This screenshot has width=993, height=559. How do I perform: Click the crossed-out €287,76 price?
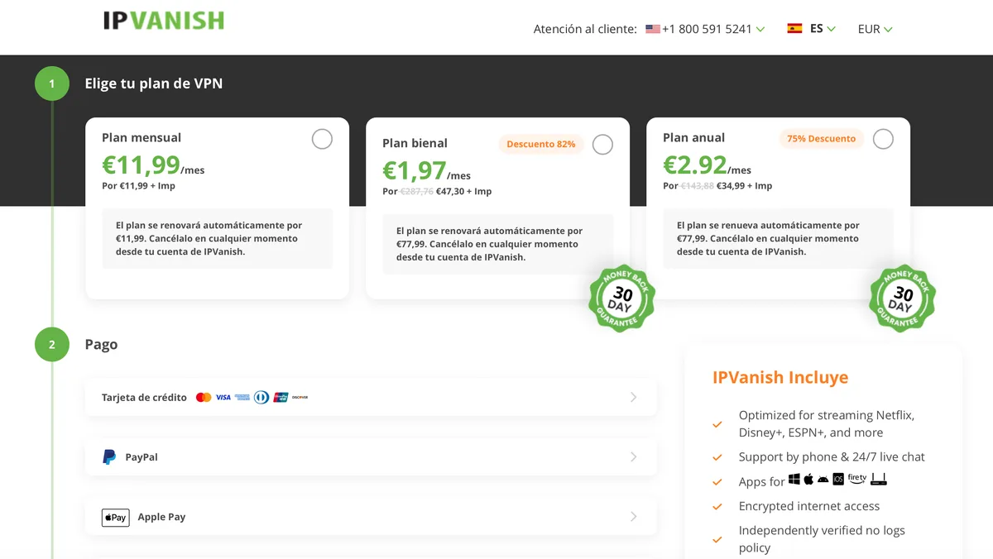pyautogui.click(x=417, y=192)
